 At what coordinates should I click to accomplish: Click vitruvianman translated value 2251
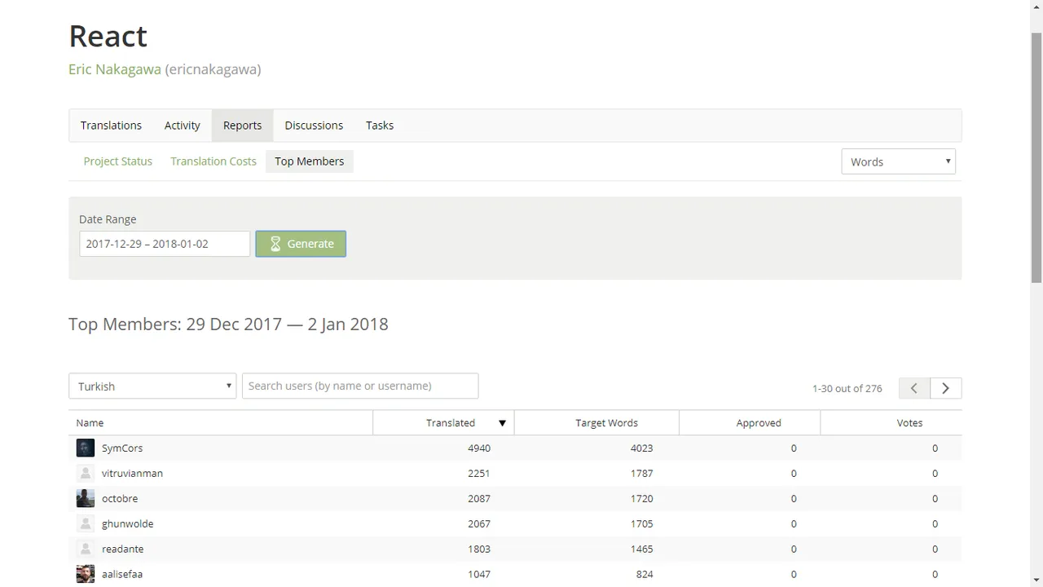pyautogui.click(x=479, y=473)
